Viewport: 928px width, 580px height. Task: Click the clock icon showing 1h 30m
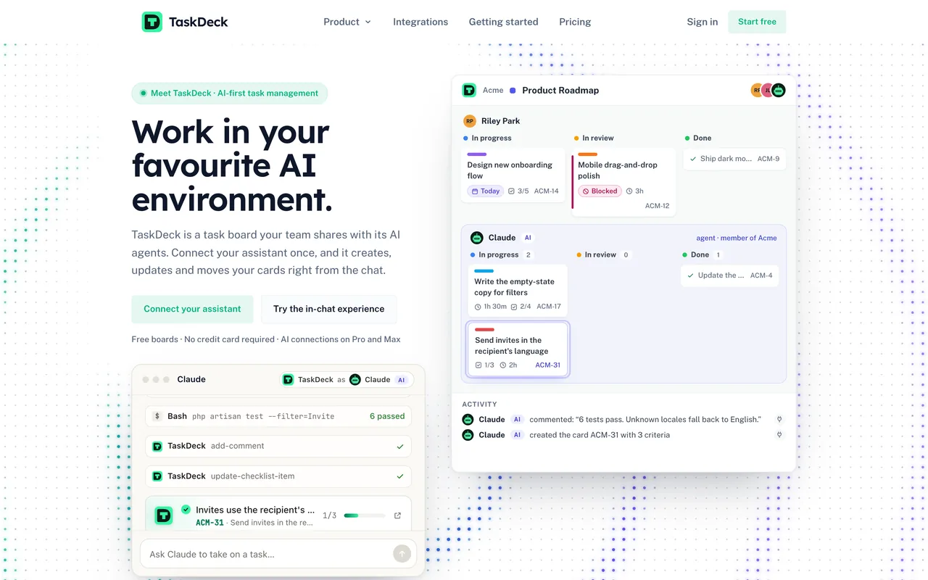[478, 307]
